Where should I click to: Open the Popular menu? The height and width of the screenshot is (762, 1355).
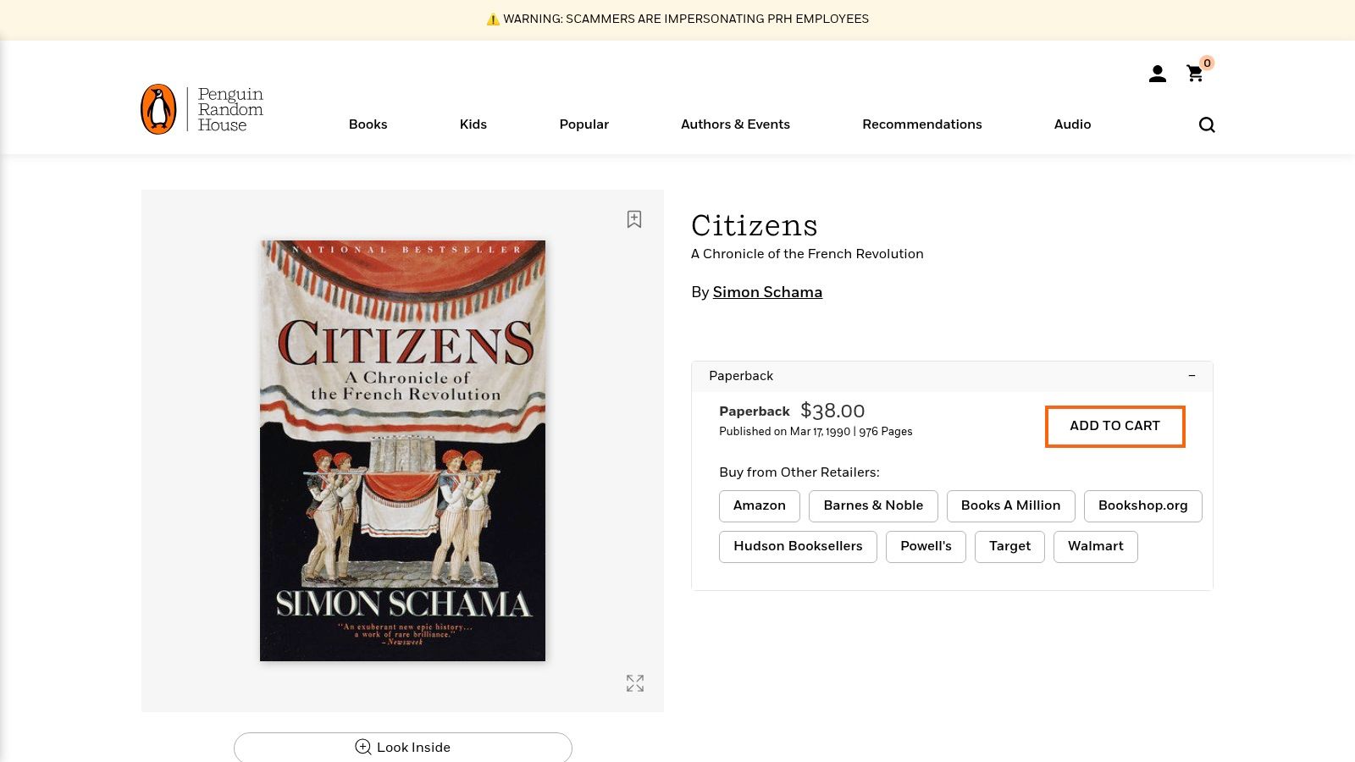(583, 124)
